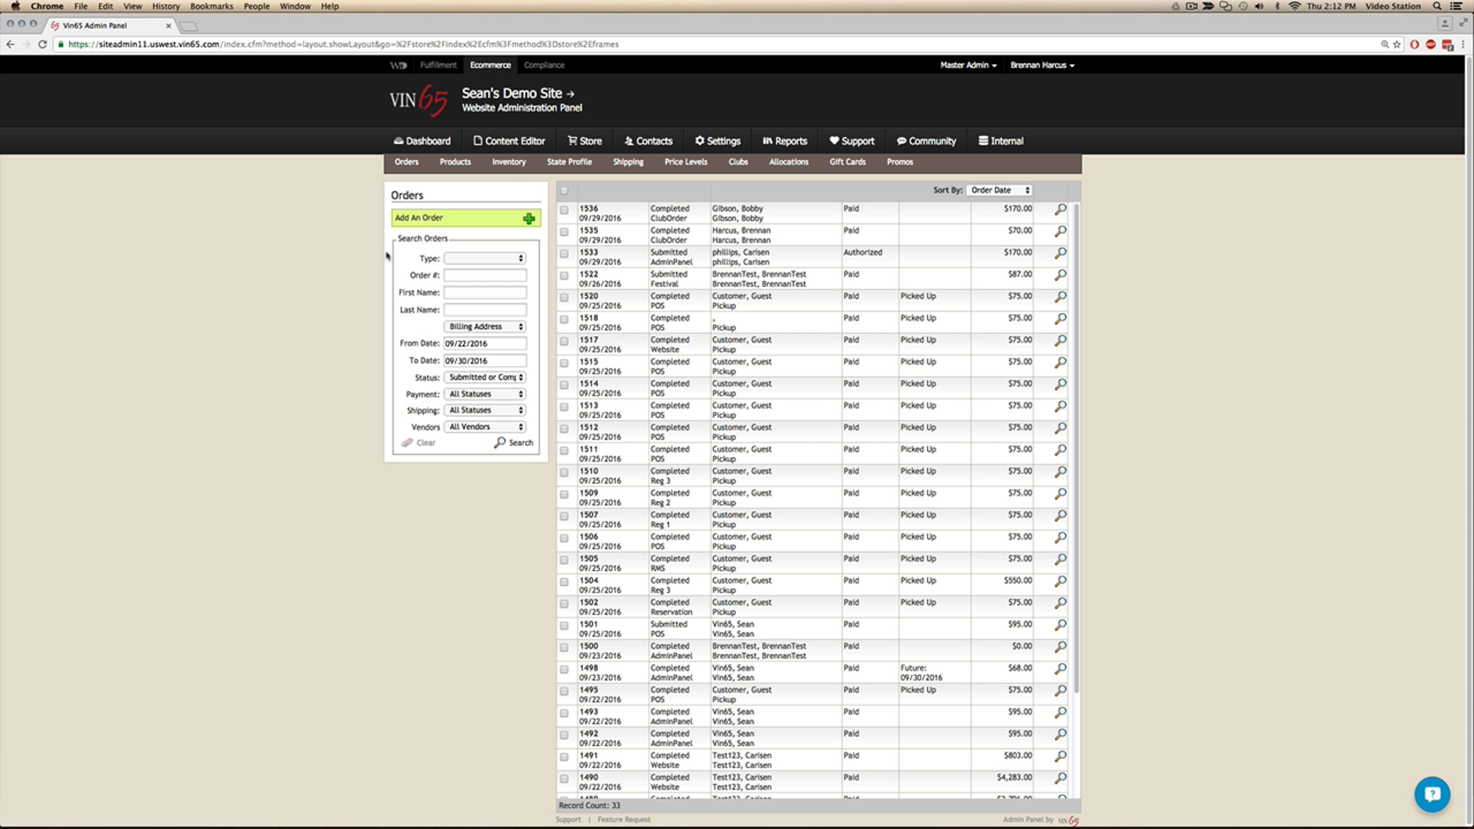1474x829 pixels.
Task: Click the orders list vertical scrollbar
Action: click(x=1076, y=448)
